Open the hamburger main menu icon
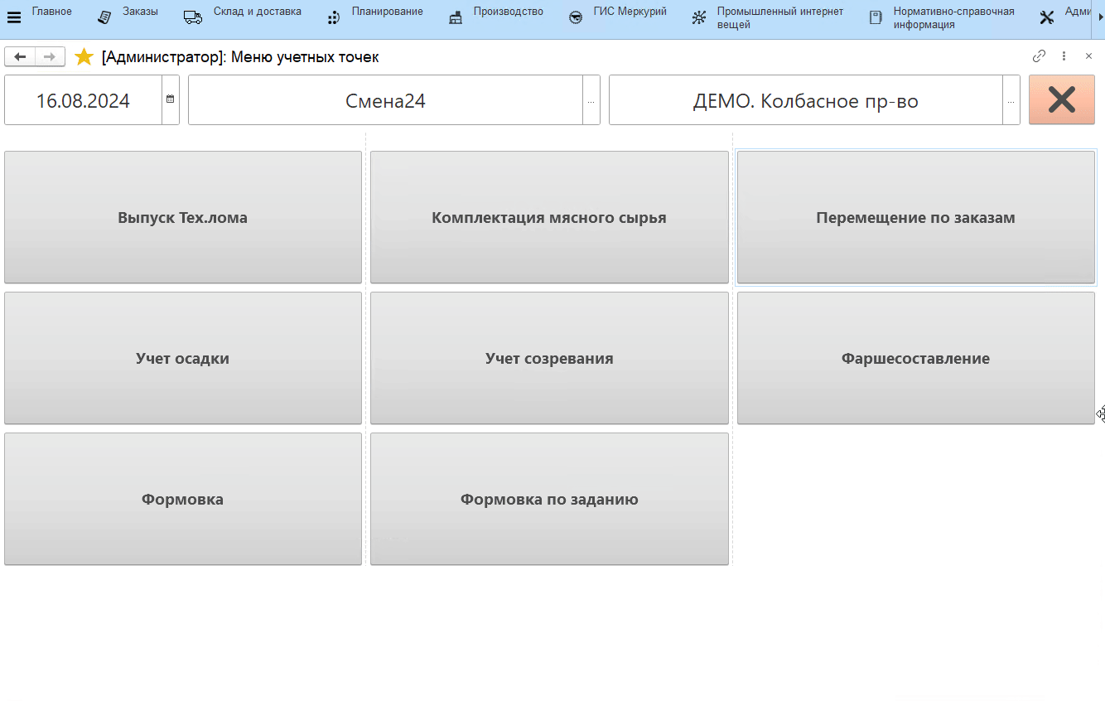Viewport: 1105px width, 701px height. [13, 17]
